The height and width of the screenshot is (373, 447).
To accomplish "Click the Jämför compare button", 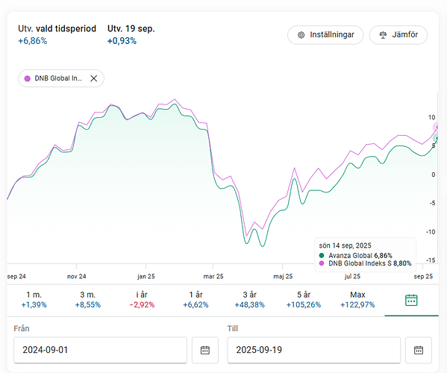I will 398,35.
